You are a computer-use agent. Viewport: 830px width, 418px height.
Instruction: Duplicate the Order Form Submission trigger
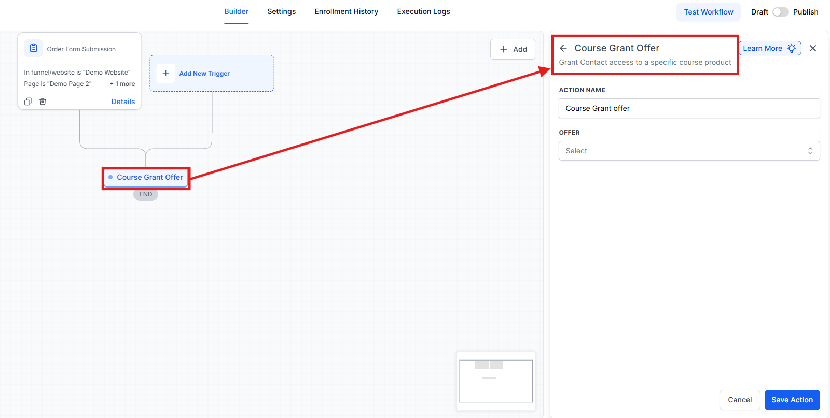pyautogui.click(x=29, y=102)
